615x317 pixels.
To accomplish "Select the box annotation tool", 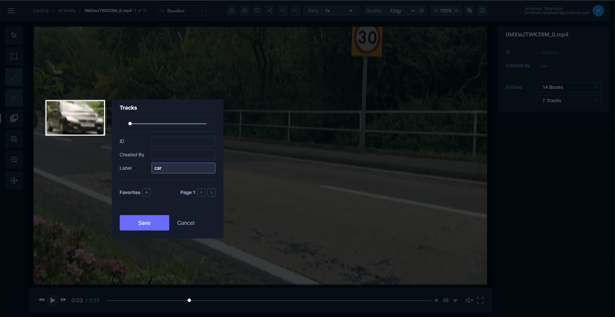I will pyautogui.click(x=14, y=56).
